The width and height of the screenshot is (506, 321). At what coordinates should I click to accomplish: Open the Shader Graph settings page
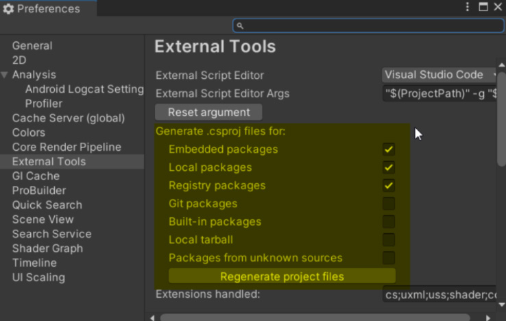(47, 248)
